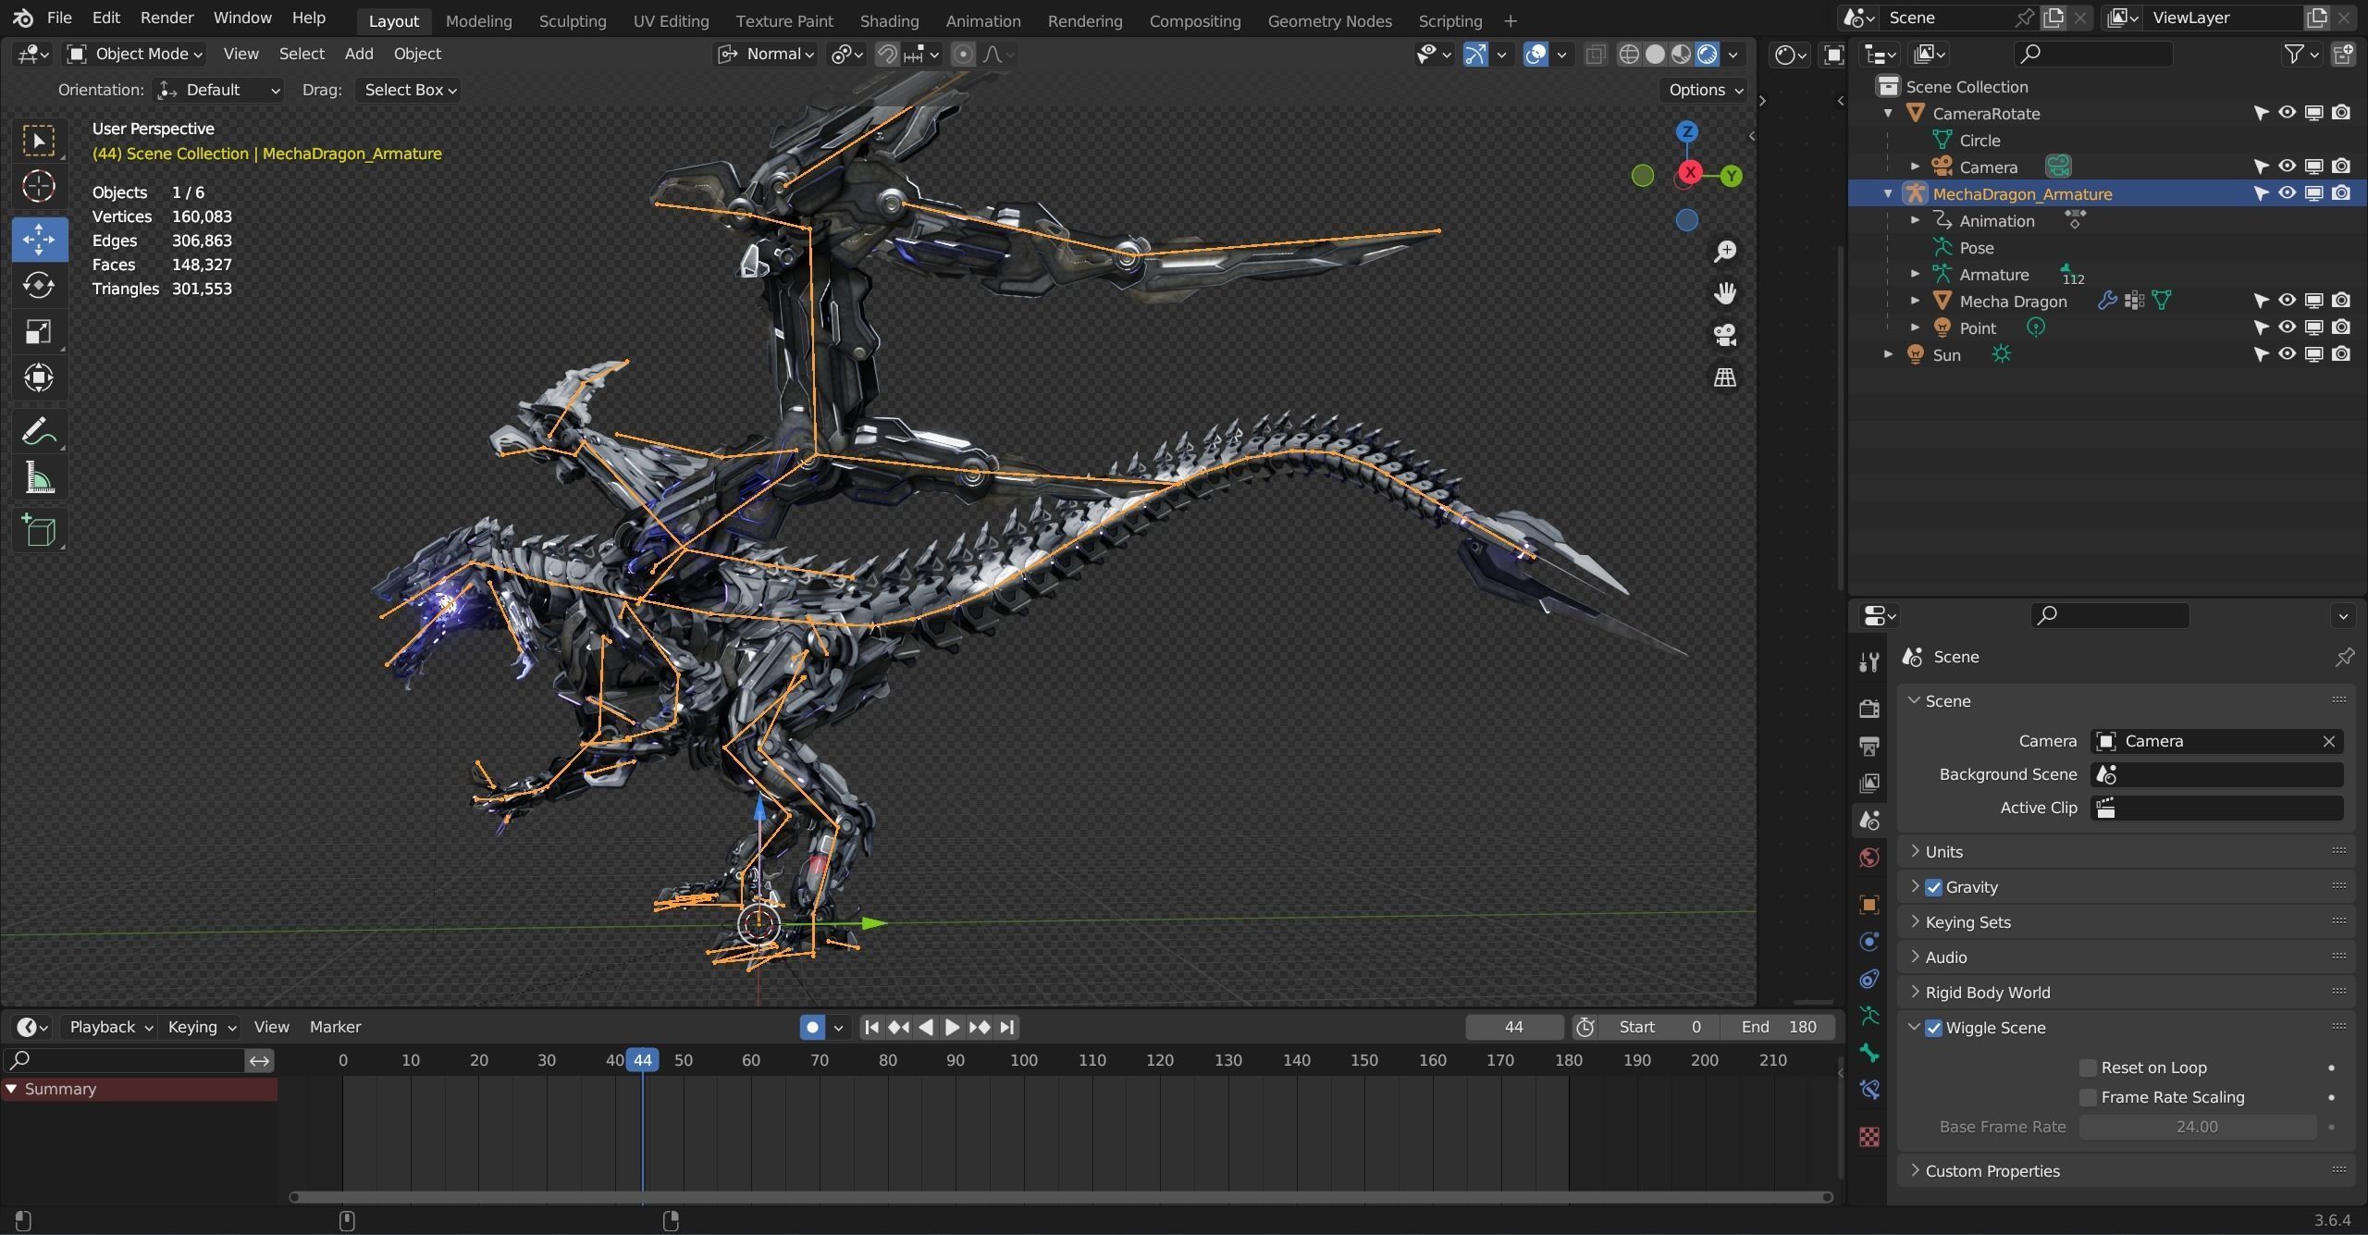Open the Object Mode dropdown
This screenshot has width=2368, height=1235.
click(x=135, y=55)
